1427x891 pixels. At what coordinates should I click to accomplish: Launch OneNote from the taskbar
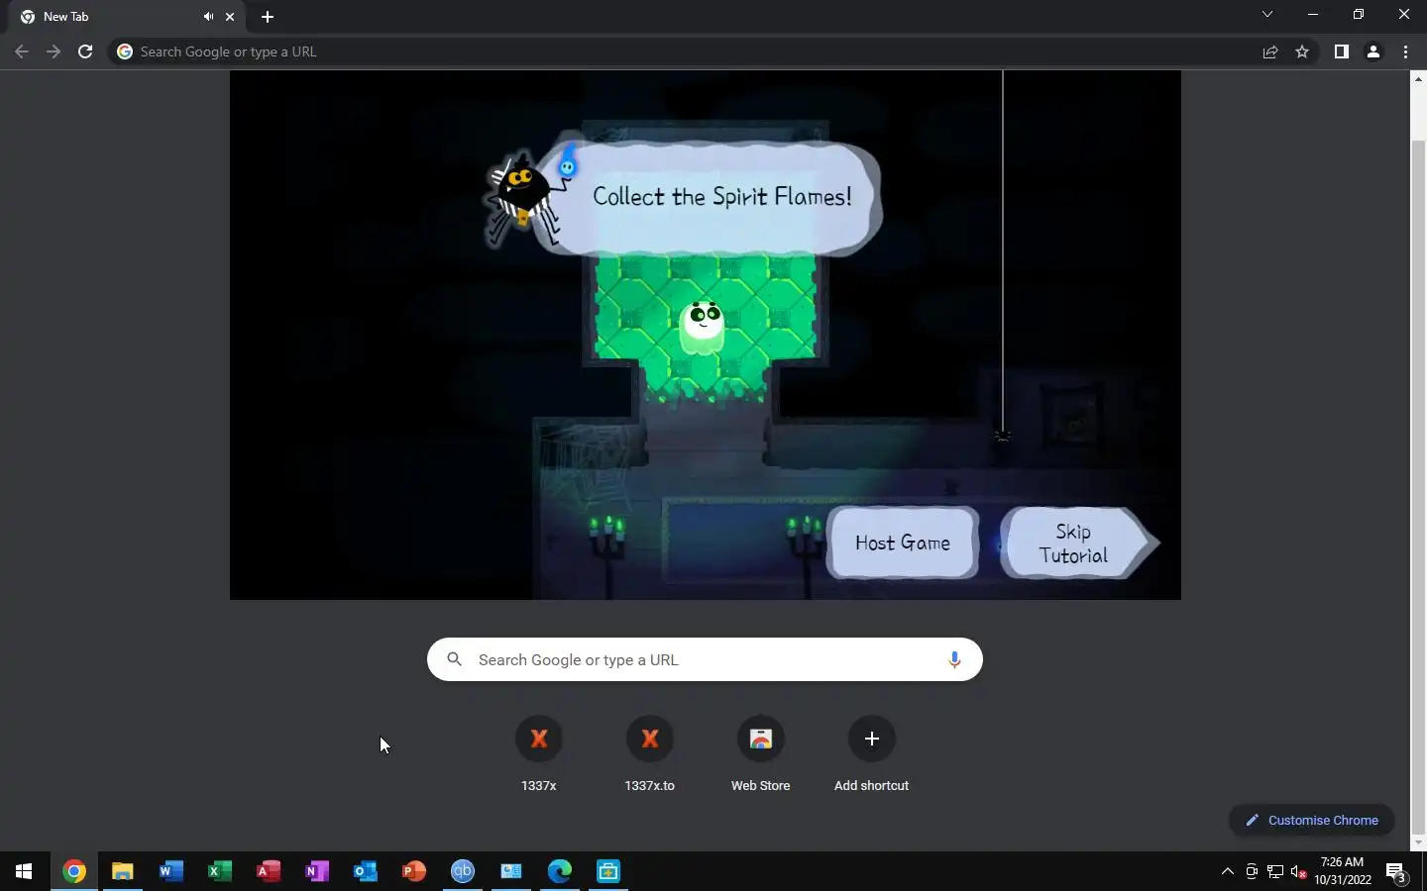pos(316,871)
